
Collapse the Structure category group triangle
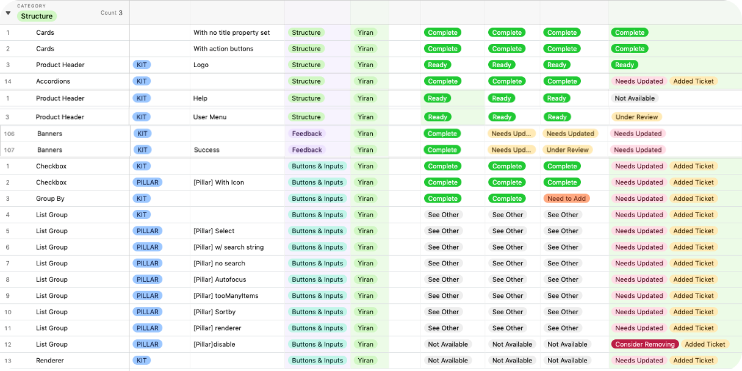(8, 13)
